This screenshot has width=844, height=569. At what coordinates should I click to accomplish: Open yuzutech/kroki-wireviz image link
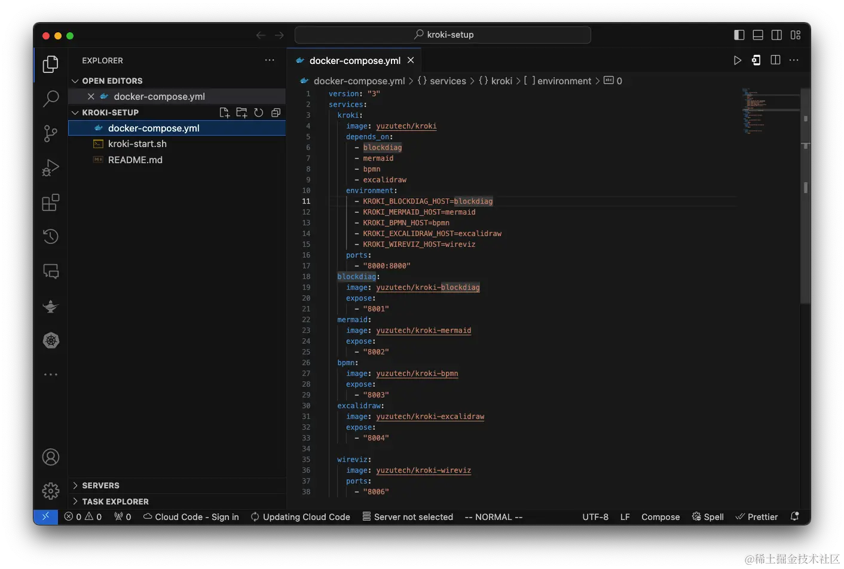[424, 470]
